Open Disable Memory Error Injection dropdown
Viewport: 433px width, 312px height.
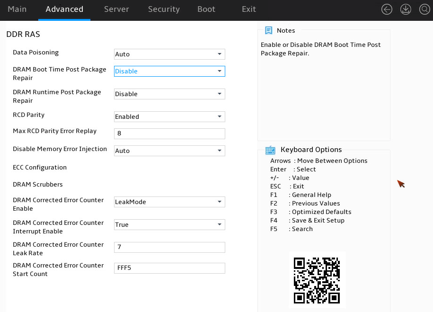point(169,151)
